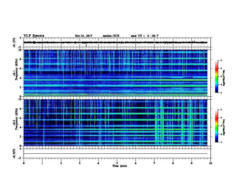Click the ch.2 spectrogram color scale bar
237x183 pixels.
[216, 126]
